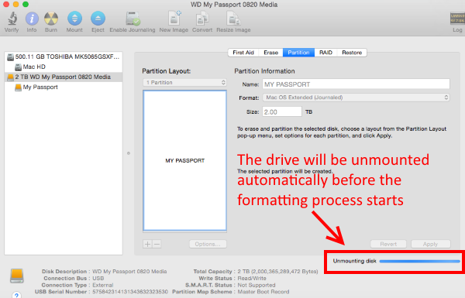Click the partition Name field

tap(356, 84)
